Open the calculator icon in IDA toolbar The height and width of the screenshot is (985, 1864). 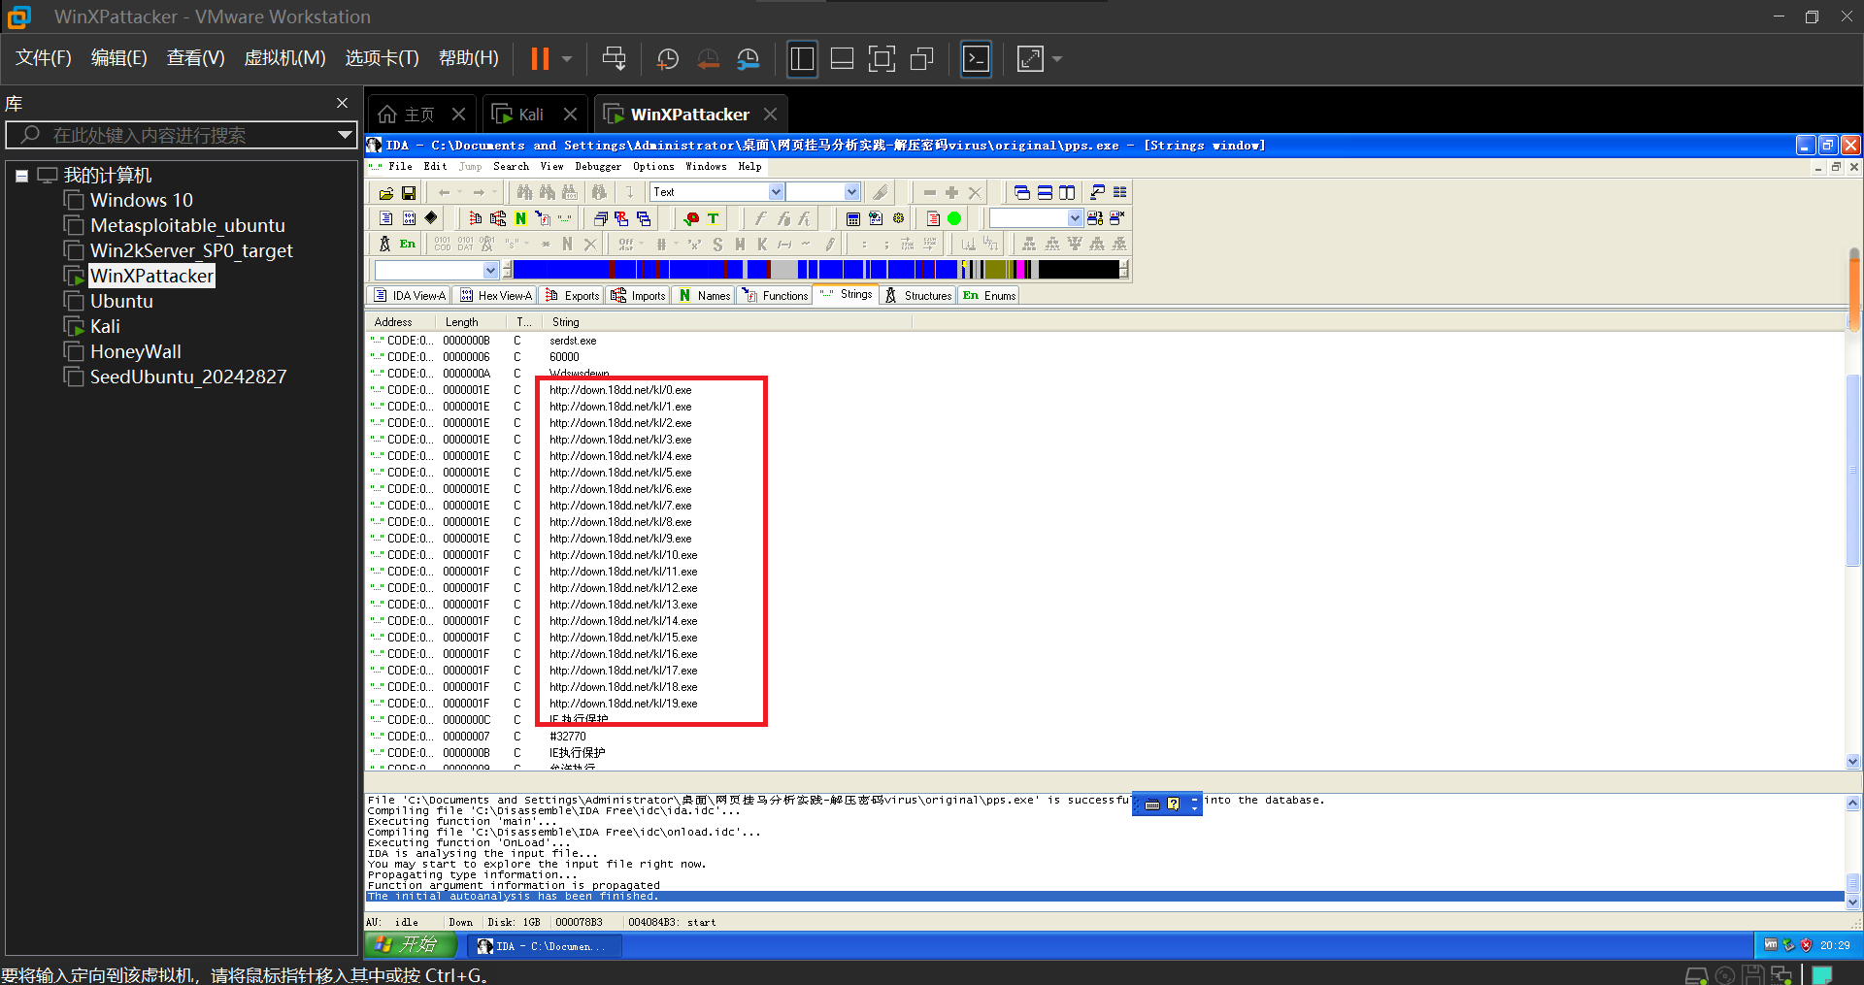(x=853, y=218)
